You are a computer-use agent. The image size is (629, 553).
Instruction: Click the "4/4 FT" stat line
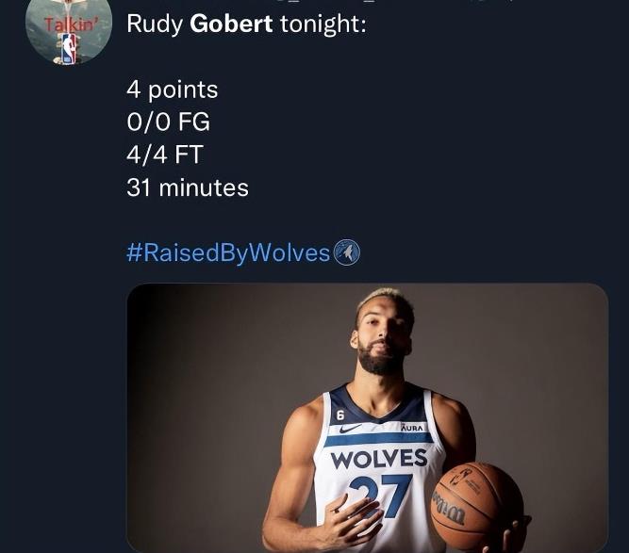pos(165,155)
